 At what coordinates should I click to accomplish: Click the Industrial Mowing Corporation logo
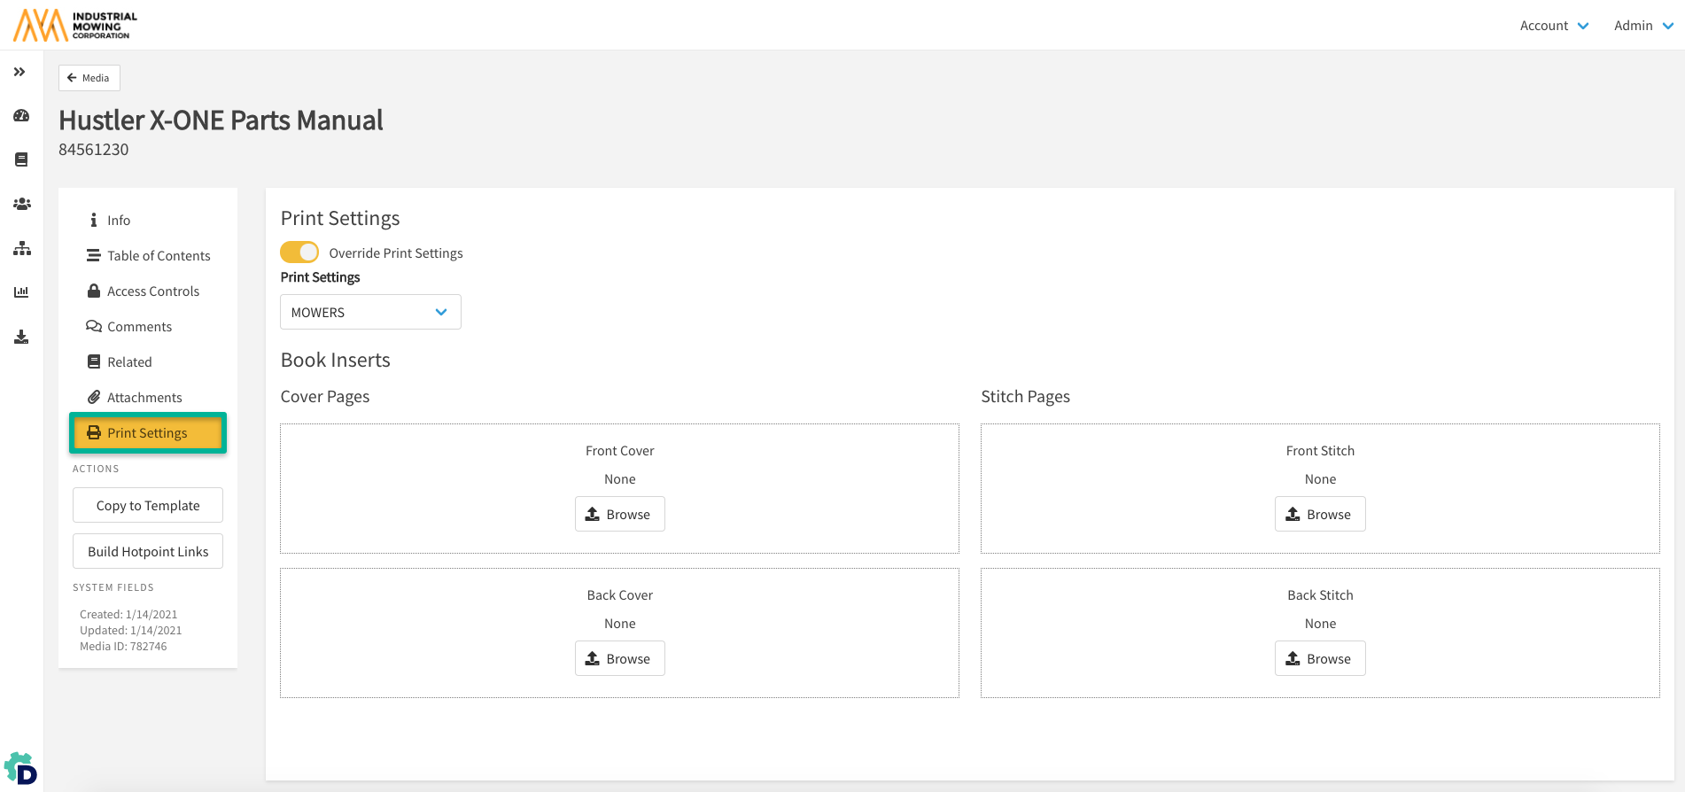pyautogui.click(x=76, y=26)
